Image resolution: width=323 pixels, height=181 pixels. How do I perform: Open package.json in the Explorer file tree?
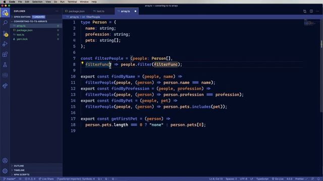click(25, 30)
